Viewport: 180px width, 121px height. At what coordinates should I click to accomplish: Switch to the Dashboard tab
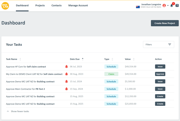point(22,5)
